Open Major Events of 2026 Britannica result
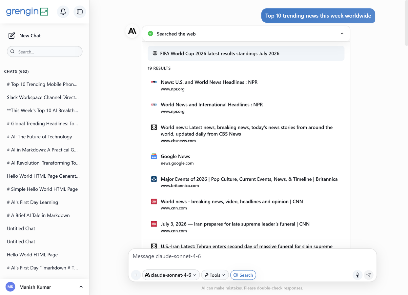Viewport: 408px width, 295px height. coord(249,179)
